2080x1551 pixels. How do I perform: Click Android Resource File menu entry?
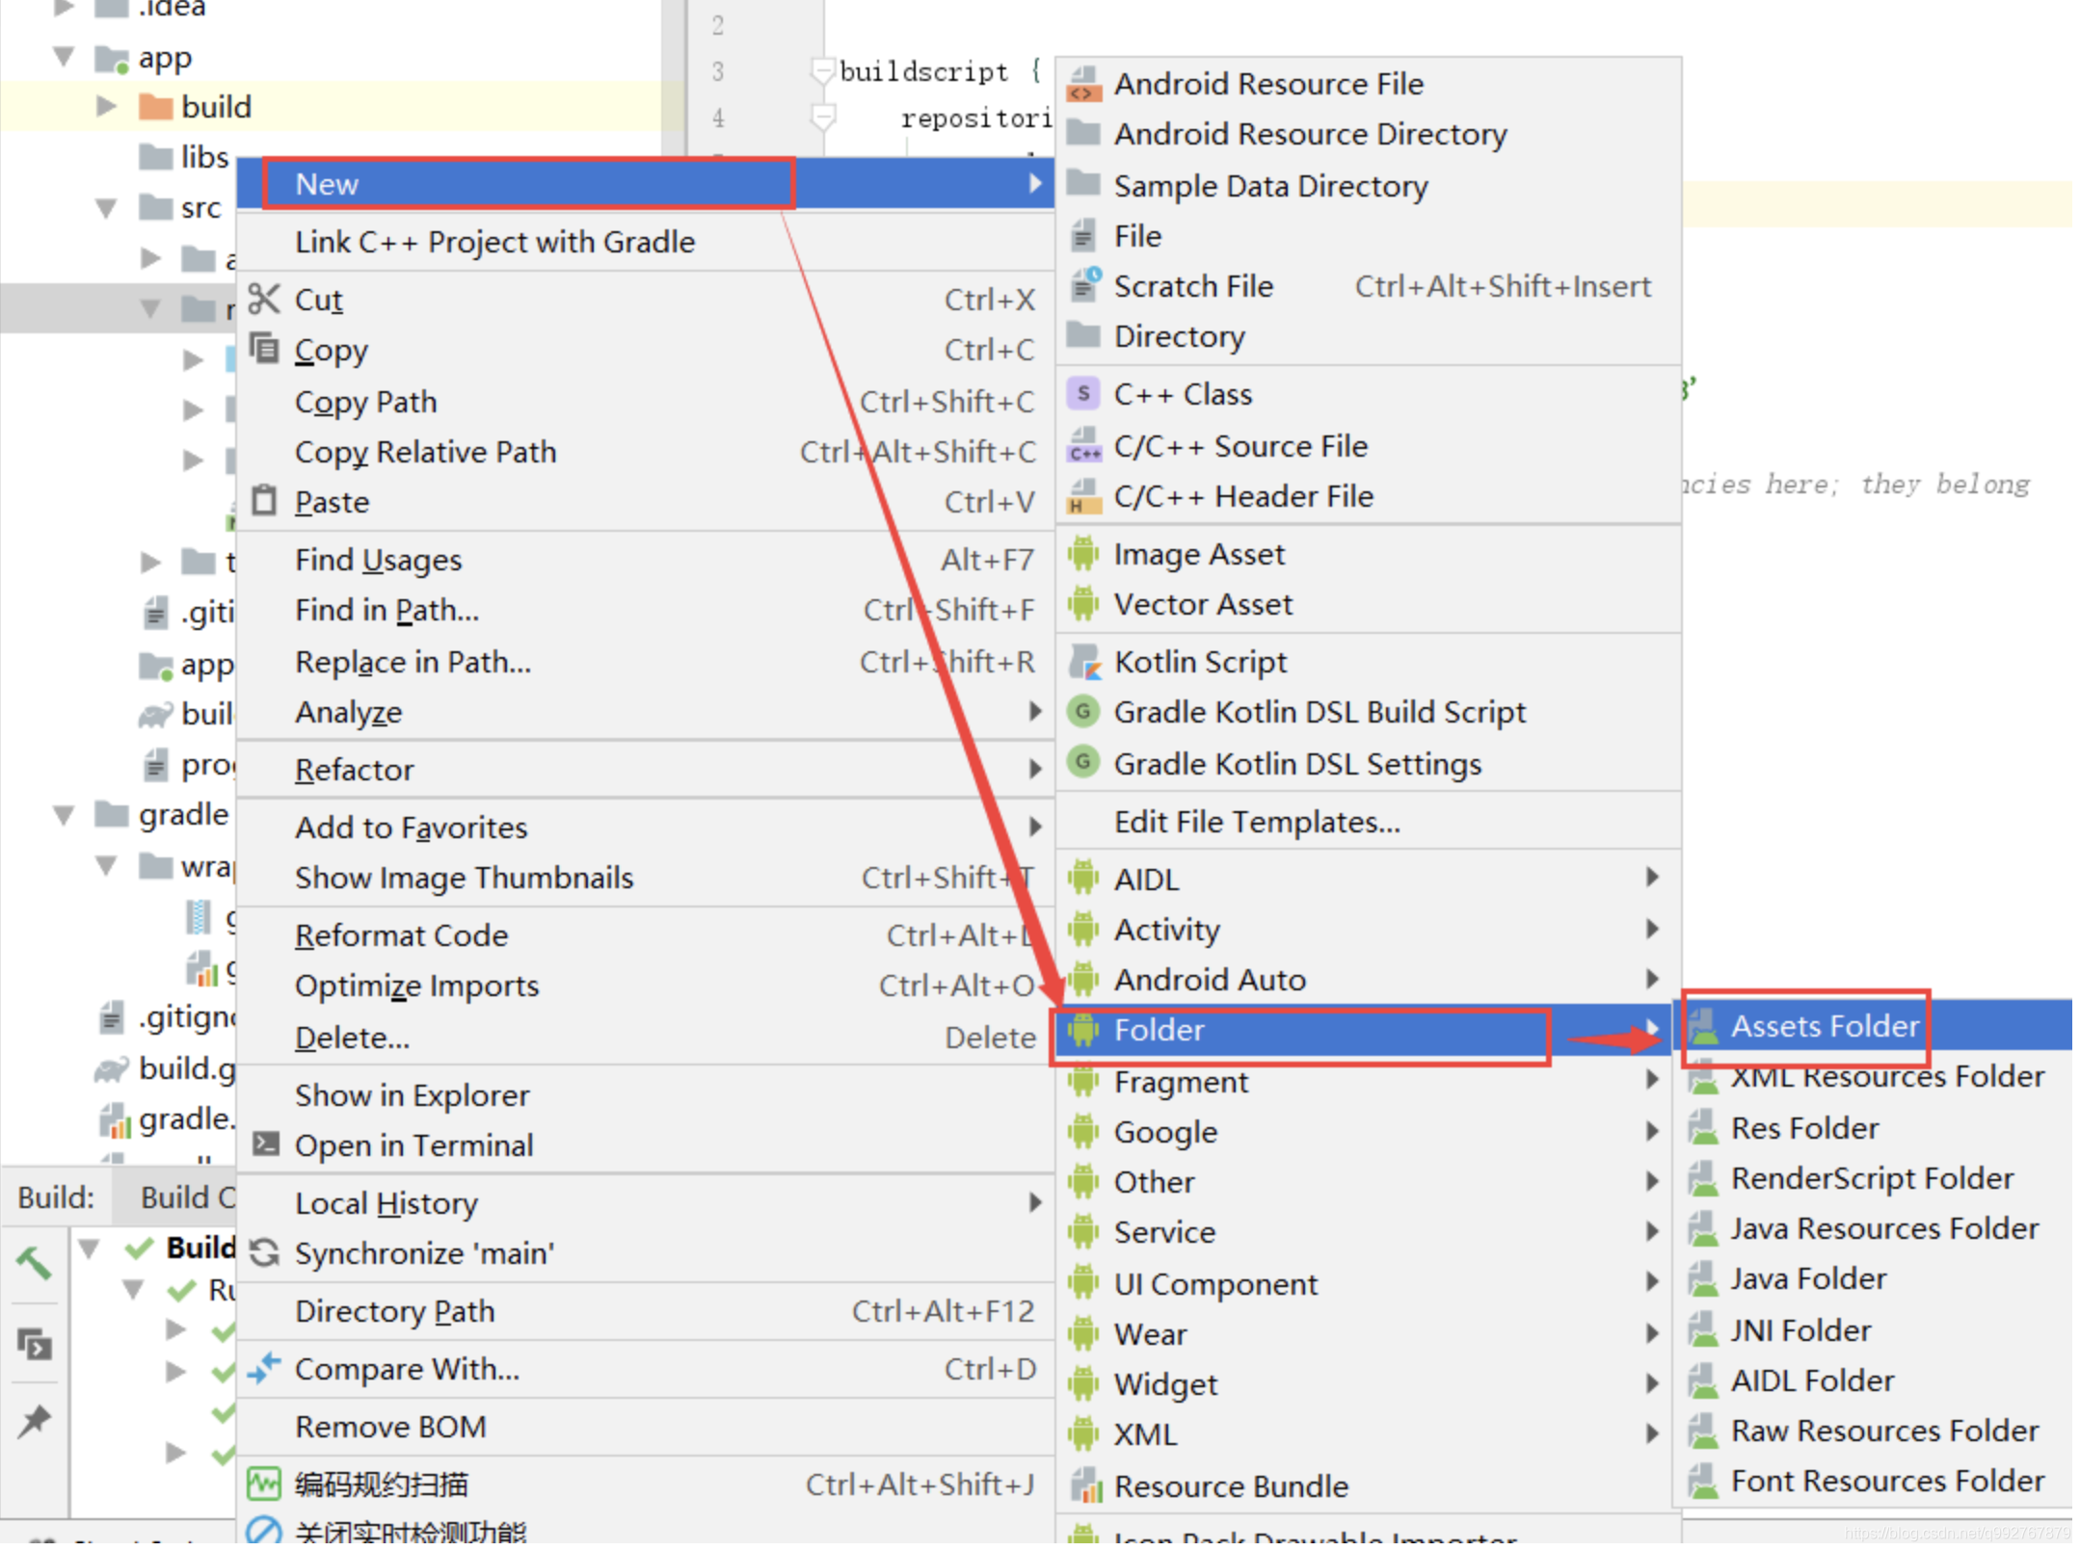coord(1267,84)
